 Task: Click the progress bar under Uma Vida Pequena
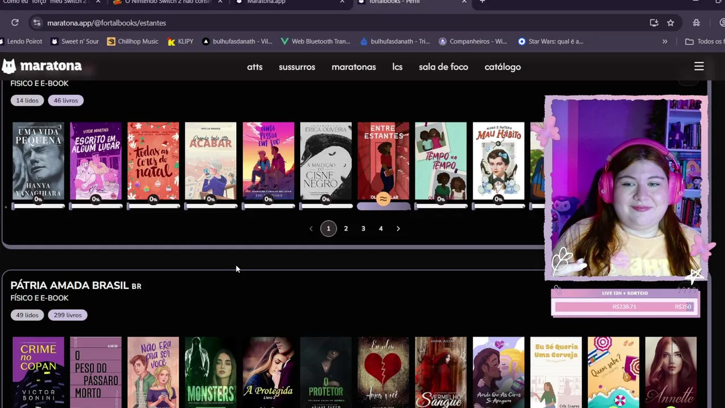click(39, 206)
